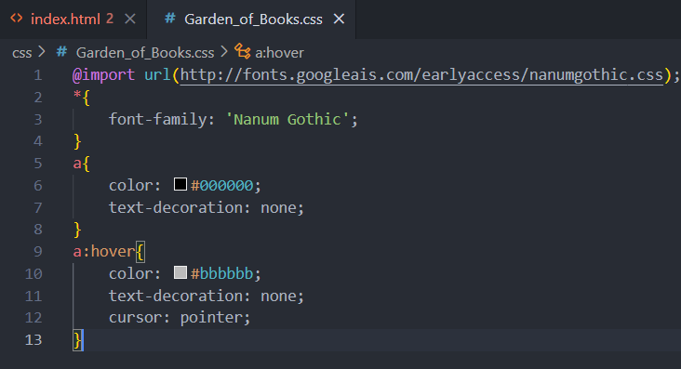Screen dimensions: 681x369
Task: Click line number 1 in the gutter
Action: pyautogui.click(x=38, y=75)
